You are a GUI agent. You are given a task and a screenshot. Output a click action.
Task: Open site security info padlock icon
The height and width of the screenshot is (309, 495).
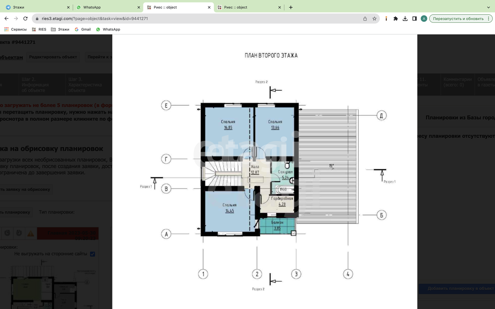pyautogui.click(x=37, y=19)
